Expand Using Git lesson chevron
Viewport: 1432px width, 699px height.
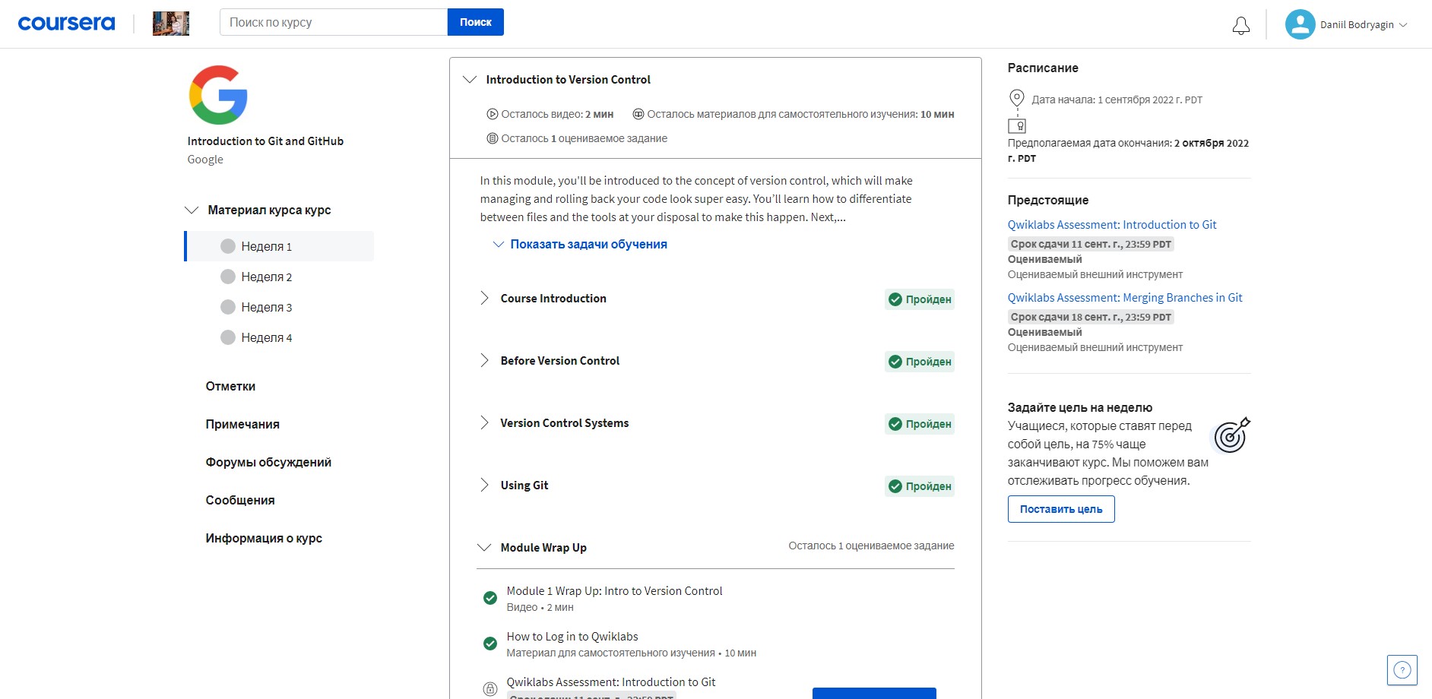click(484, 486)
